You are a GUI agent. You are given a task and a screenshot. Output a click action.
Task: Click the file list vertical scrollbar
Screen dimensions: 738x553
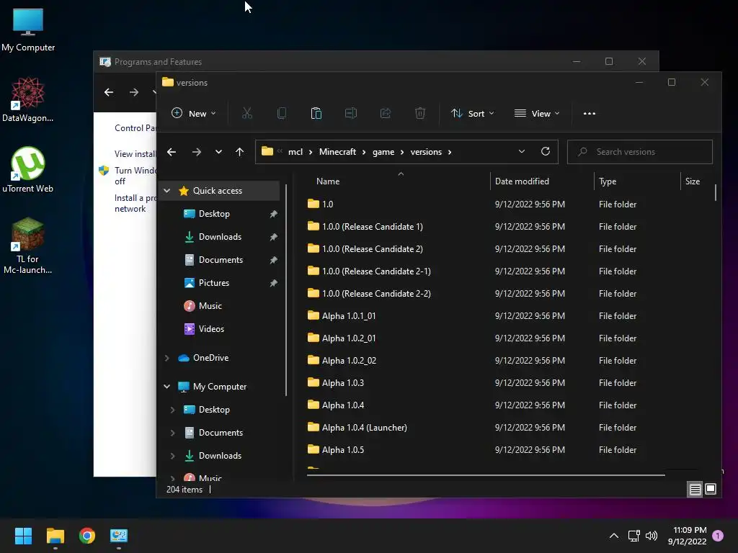click(716, 192)
